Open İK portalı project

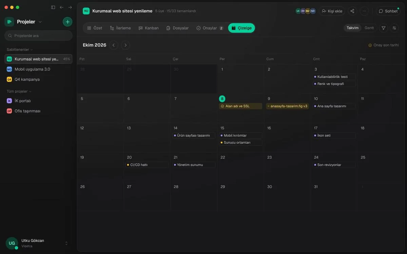38,101
